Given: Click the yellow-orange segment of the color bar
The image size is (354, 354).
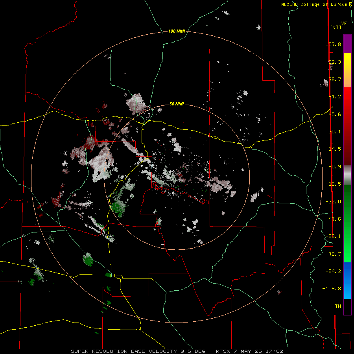Looking at the screenshot, I should tap(347, 70).
